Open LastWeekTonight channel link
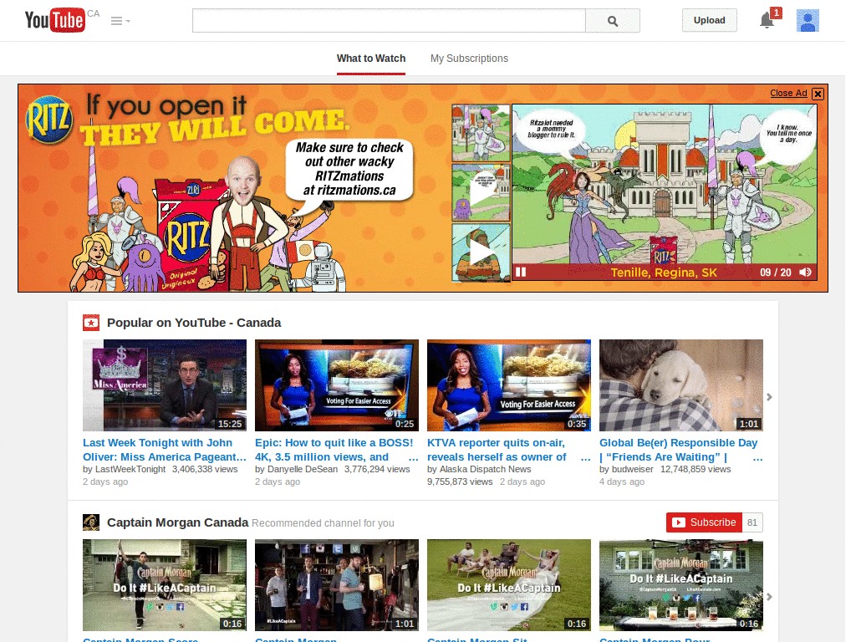The height and width of the screenshot is (642, 856). (130, 470)
